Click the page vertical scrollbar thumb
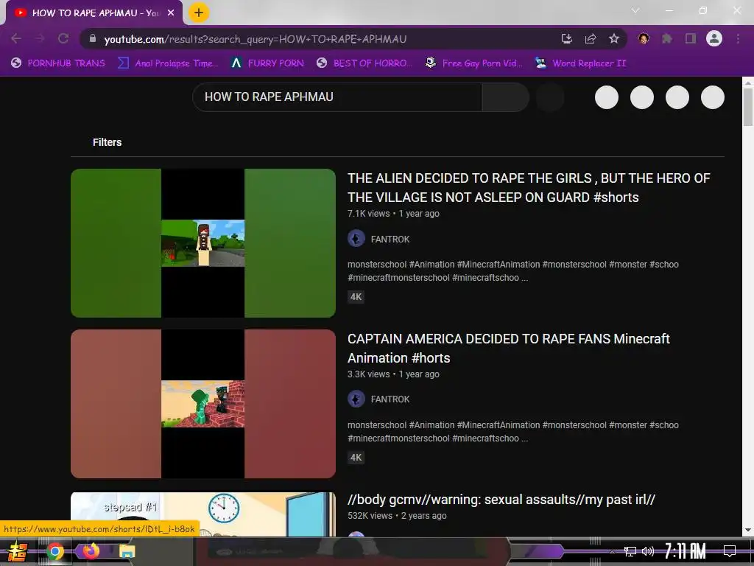The width and height of the screenshot is (754, 566). click(x=748, y=108)
